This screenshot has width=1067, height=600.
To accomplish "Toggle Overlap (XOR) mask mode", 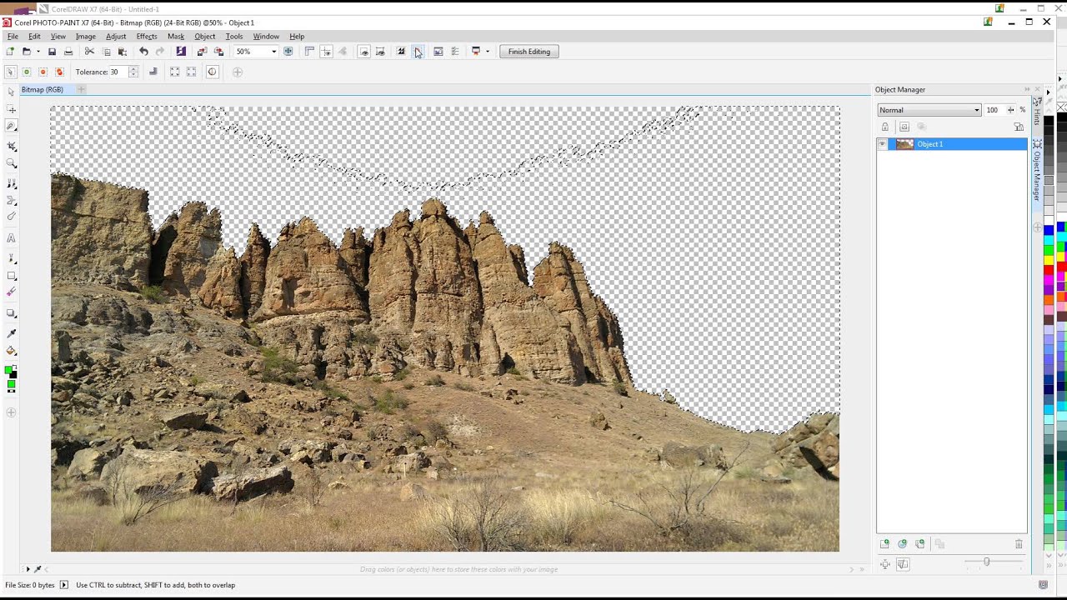I will (x=59, y=72).
